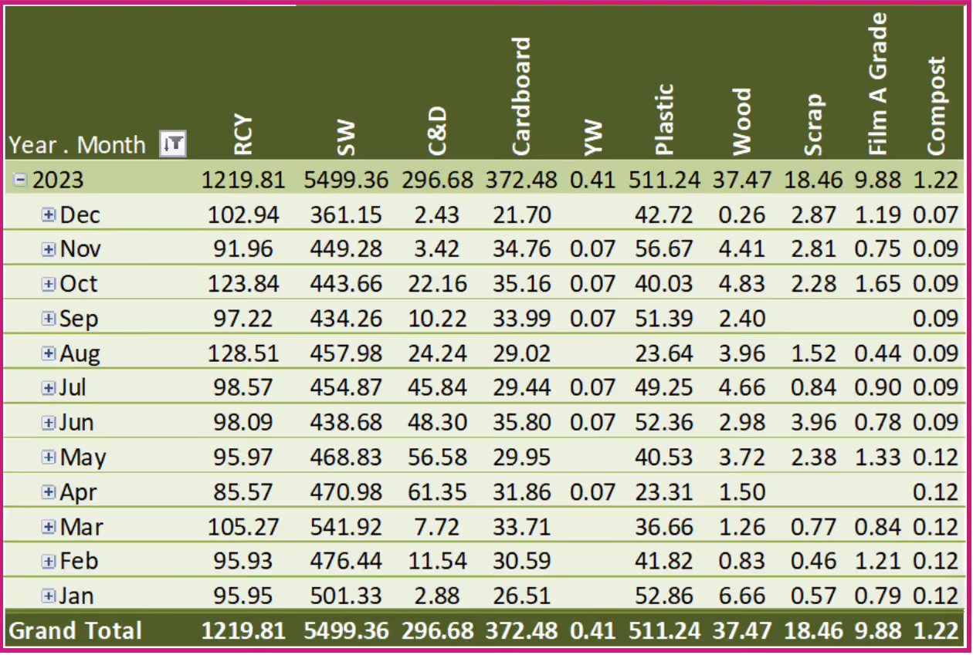Select the Wood column header
973x655 pixels.
pyautogui.click(x=741, y=122)
